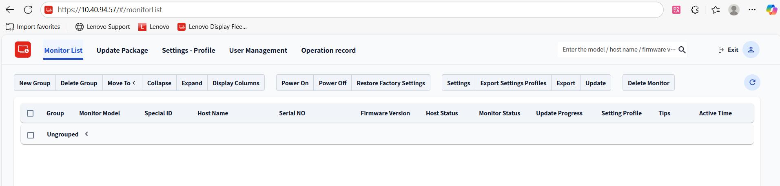Switch to the Update Package tab
Image resolution: width=780 pixels, height=186 pixels.
(x=122, y=50)
